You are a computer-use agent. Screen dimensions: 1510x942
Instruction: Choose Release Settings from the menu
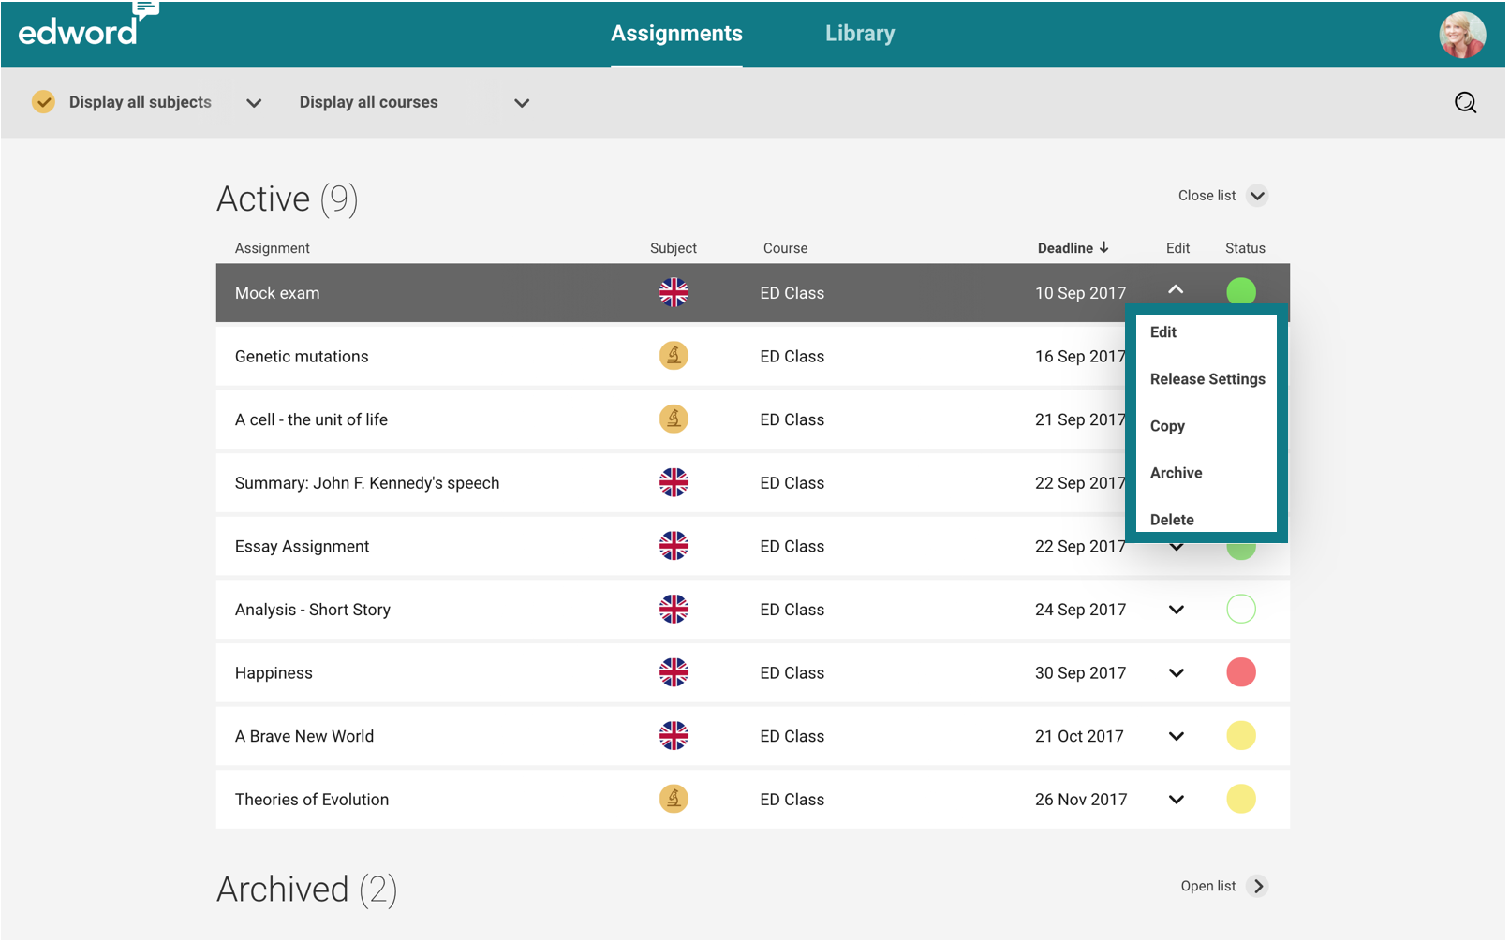(1207, 379)
